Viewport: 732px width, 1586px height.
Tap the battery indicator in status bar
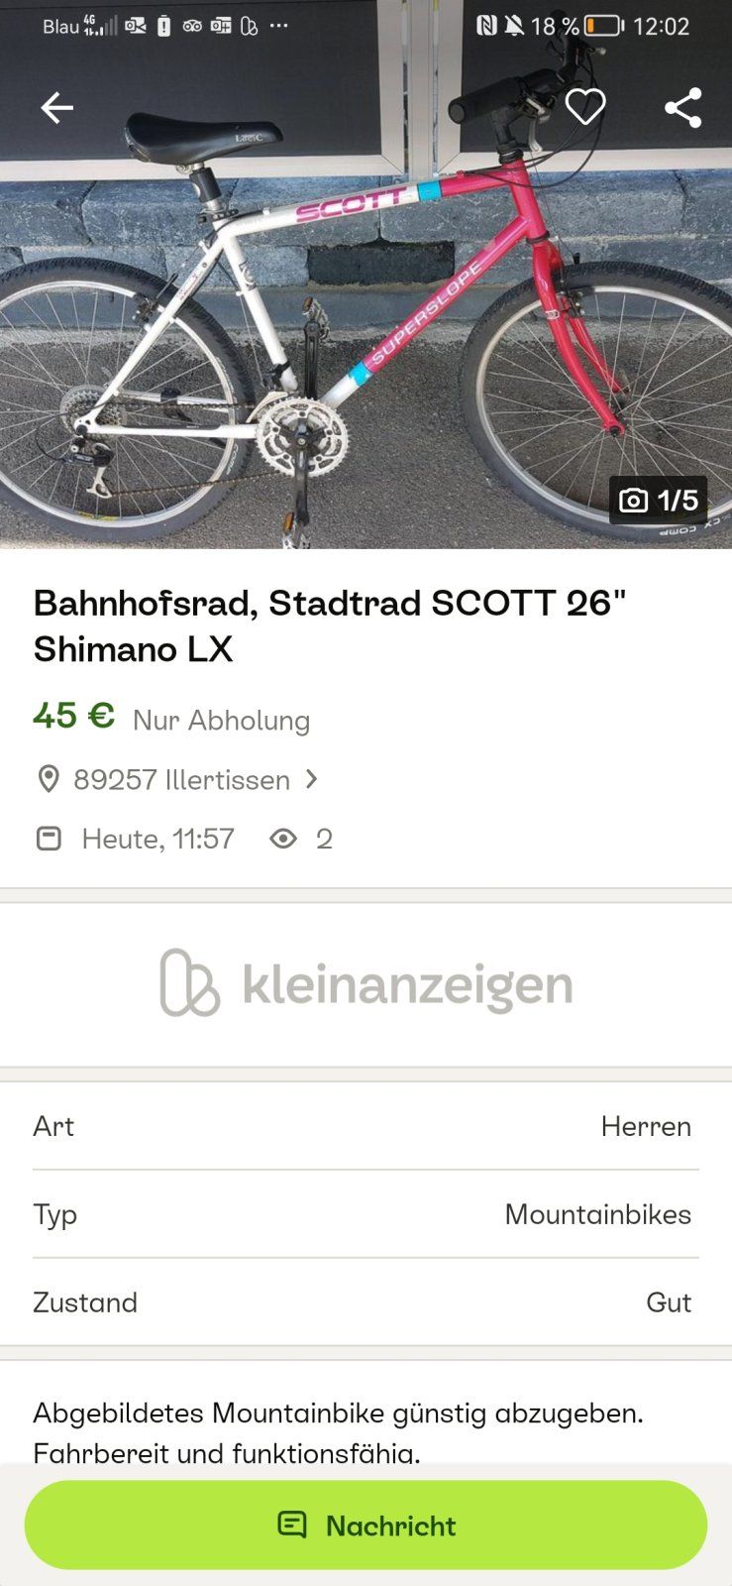coord(603,26)
